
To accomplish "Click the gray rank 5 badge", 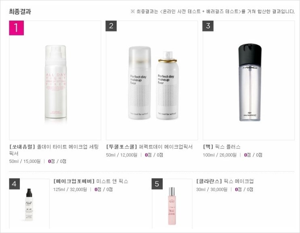I will [x=157, y=184].
